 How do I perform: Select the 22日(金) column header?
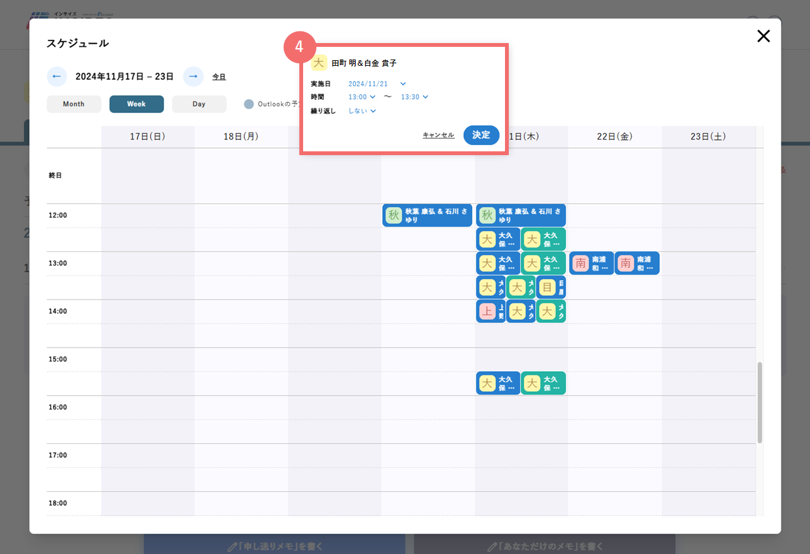(614, 136)
